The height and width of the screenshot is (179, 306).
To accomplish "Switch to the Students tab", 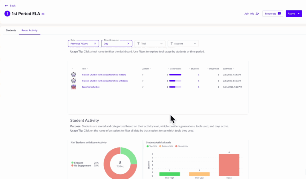I will 11,30.
